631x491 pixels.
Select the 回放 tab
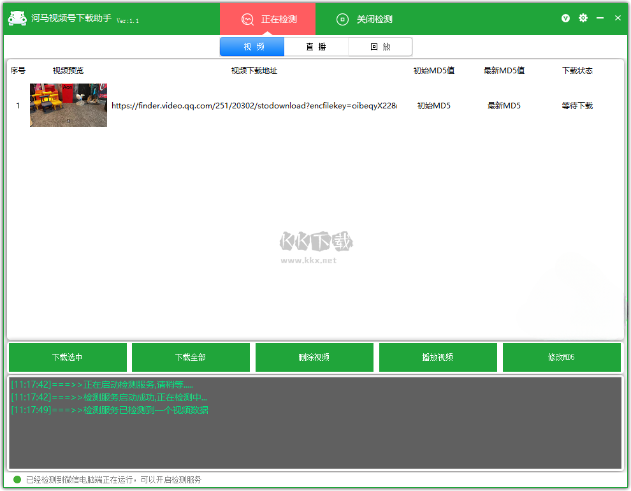(x=380, y=47)
